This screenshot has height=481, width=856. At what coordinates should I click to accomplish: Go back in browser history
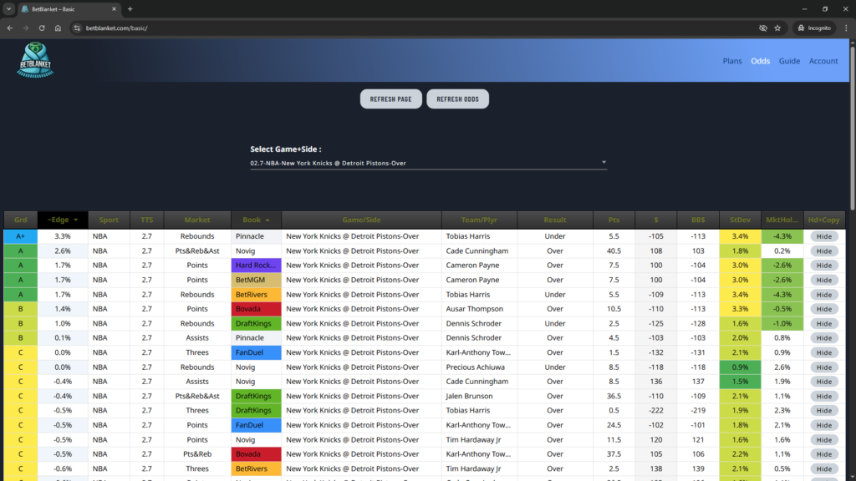click(x=10, y=28)
